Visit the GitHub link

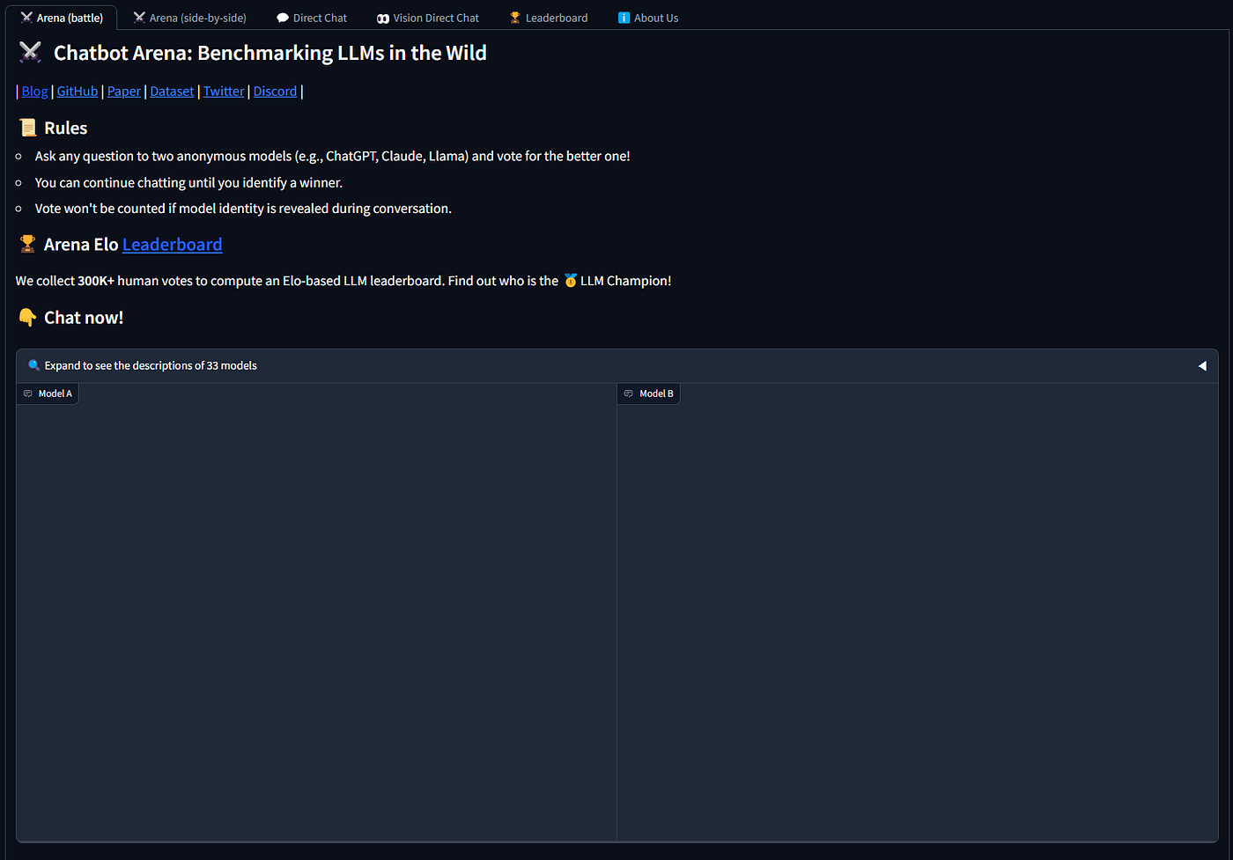pos(78,91)
